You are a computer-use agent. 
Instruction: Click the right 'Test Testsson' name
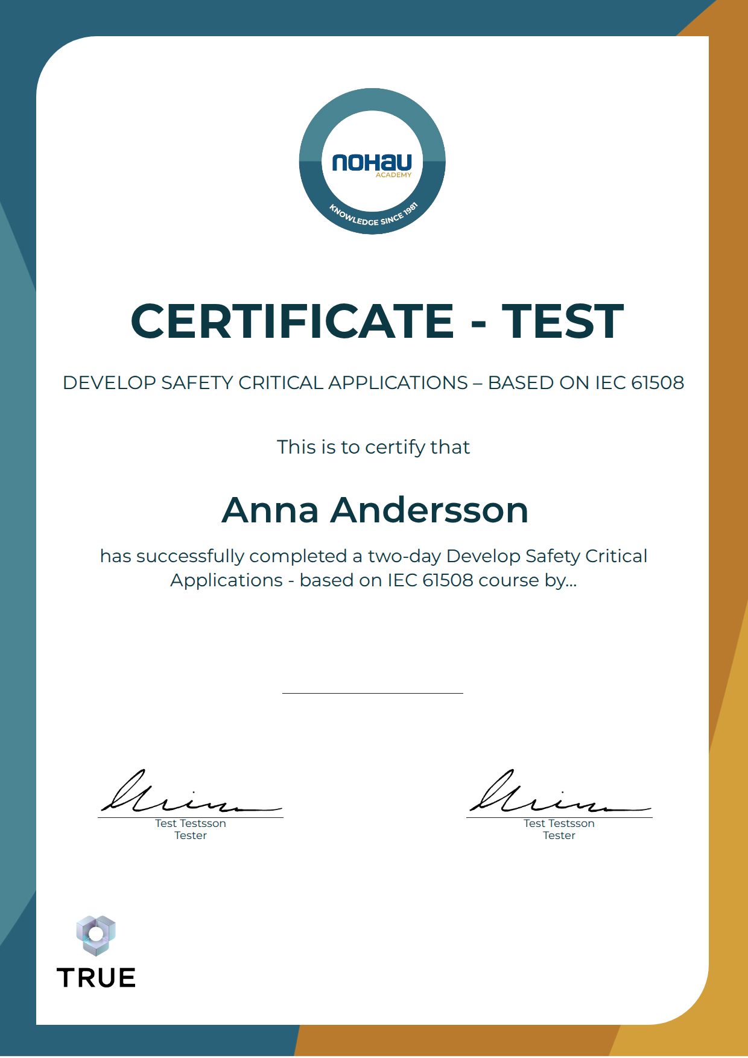click(x=559, y=823)
